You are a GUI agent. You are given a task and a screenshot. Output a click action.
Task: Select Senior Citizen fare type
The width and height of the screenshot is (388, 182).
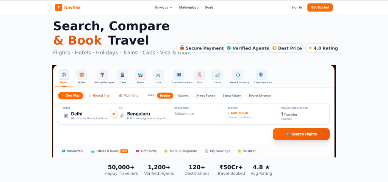pos(232,96)
